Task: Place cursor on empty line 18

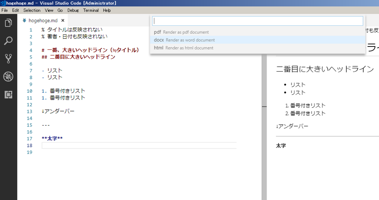Action: coord(139,145)
